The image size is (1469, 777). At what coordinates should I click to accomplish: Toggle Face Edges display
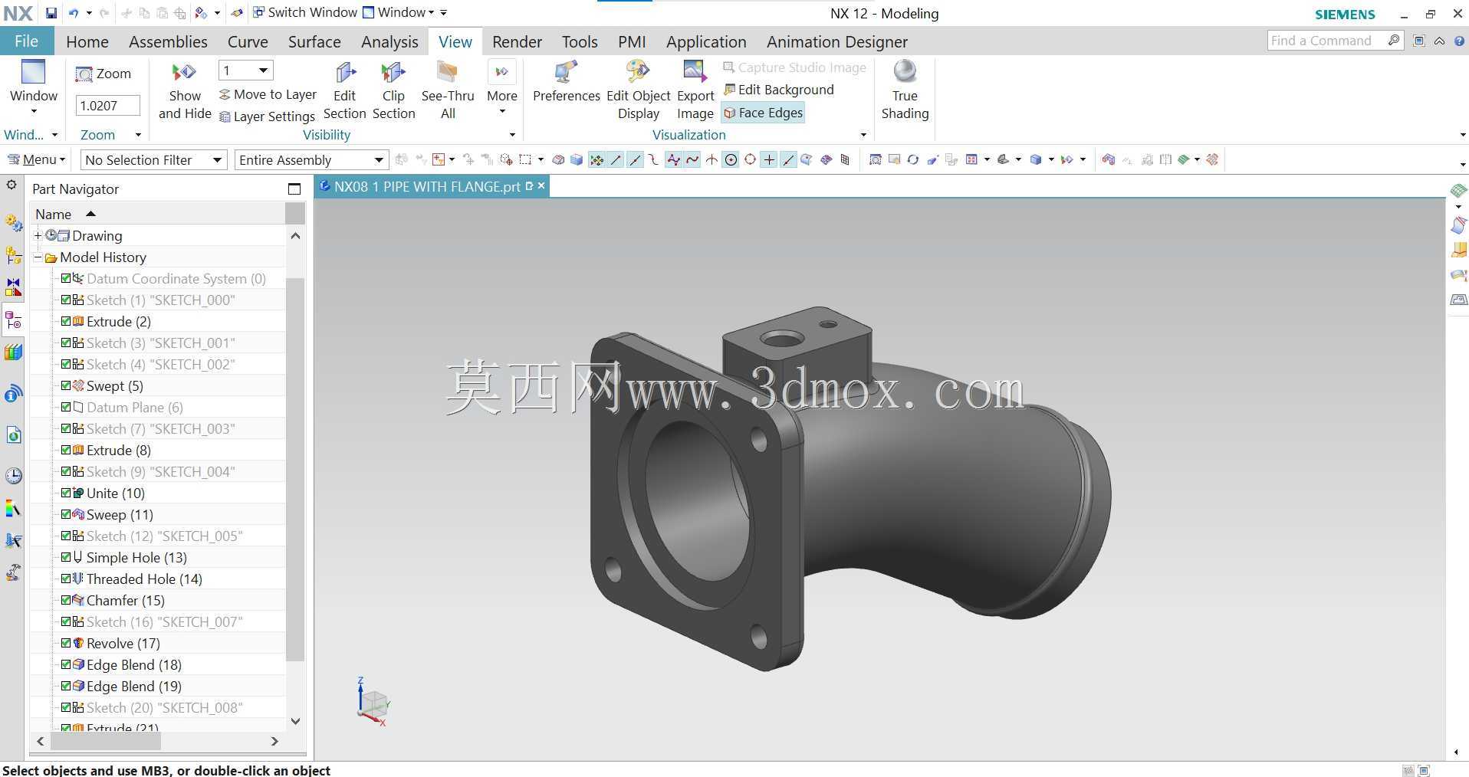click(x=763, y=113)
